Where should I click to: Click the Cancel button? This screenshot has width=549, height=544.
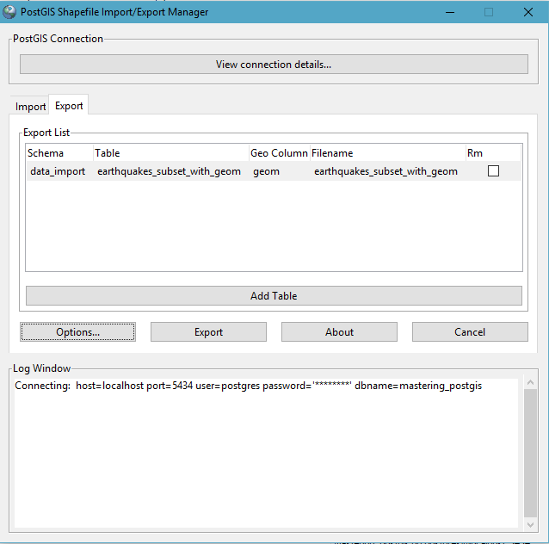(x=470, y=331)
